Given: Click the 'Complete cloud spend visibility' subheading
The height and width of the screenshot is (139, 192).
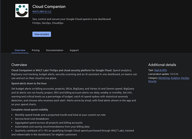Looking at the screenshot, I should pyautogui.click(x=30, y=110).
